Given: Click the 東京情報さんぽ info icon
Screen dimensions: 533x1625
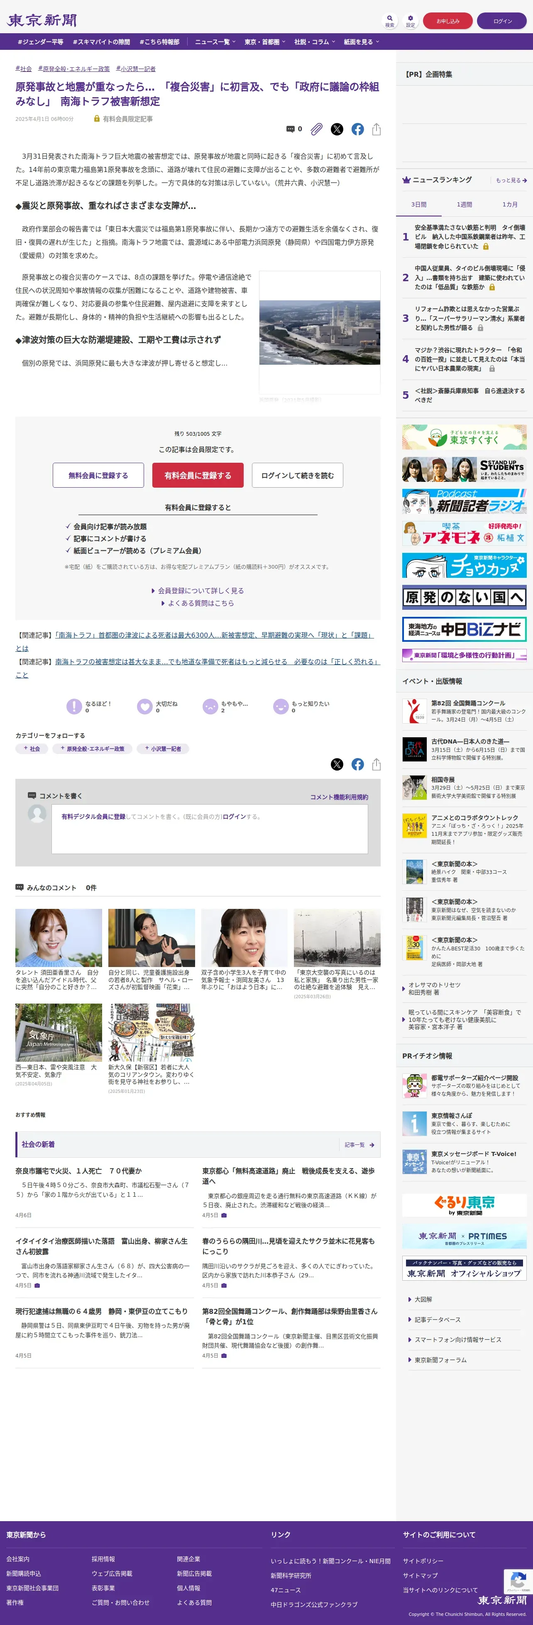Looking at the screenshot, I should click(x=414, y=1124).
